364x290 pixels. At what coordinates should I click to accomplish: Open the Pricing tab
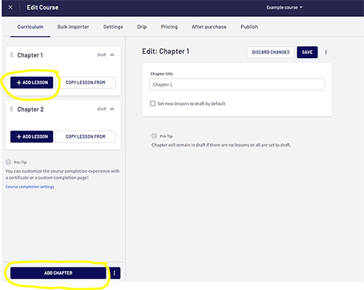(169, 27)
